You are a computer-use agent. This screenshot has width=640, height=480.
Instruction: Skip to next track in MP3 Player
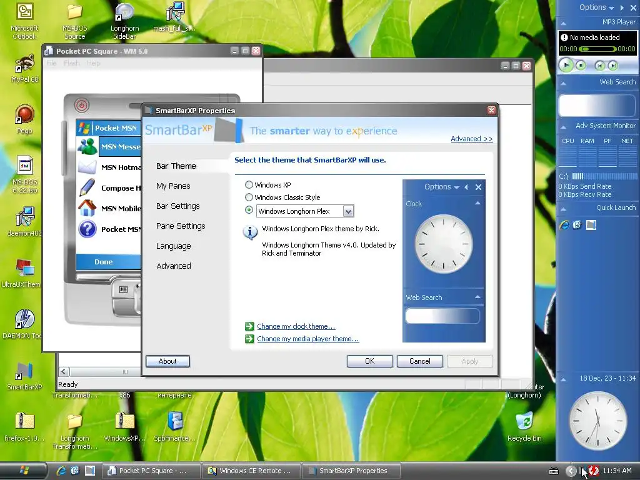tap(612, 65)
